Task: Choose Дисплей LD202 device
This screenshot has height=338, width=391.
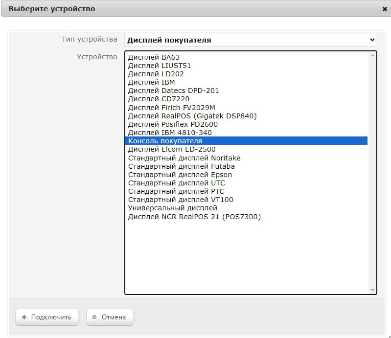Action: click(x=246, y=74)
